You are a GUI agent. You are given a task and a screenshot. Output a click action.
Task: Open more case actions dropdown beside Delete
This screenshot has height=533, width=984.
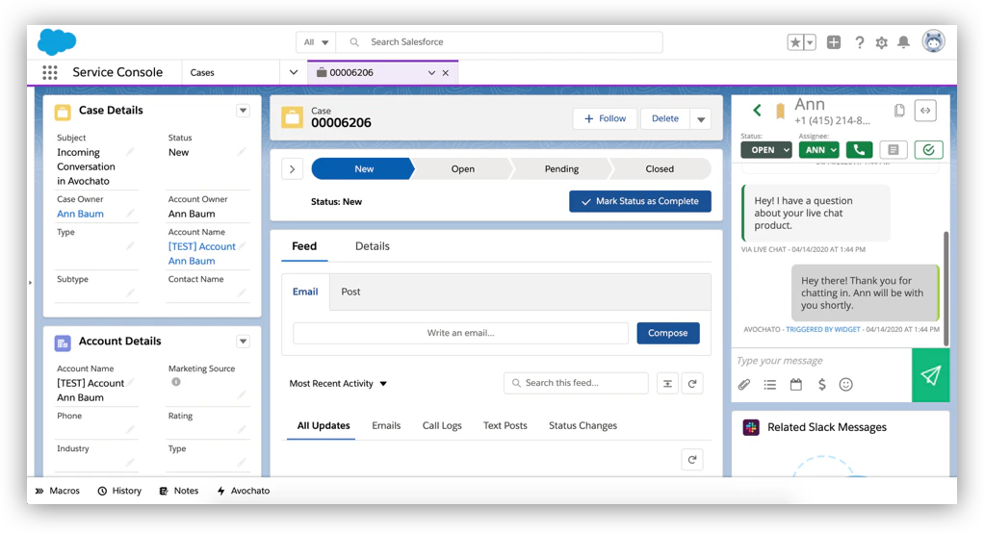pos(701,118)
